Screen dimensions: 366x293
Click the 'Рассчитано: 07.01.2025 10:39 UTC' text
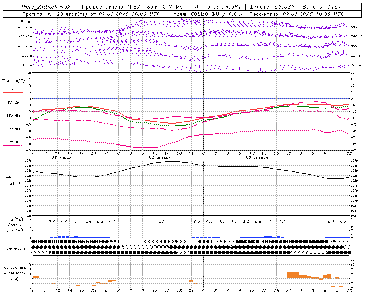(297, 14)
